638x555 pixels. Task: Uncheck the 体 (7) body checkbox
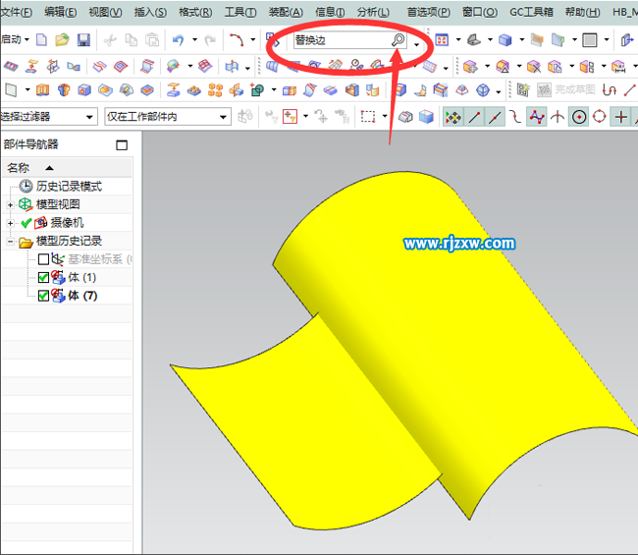(x=43, y=296)
